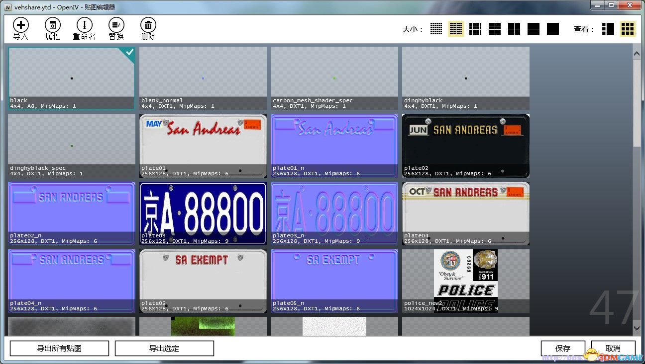Switch to highlighted grid view mode icon

click(628, 29)
